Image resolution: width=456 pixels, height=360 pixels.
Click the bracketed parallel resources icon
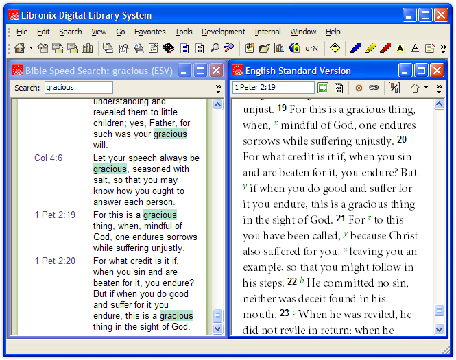(394, 88)
